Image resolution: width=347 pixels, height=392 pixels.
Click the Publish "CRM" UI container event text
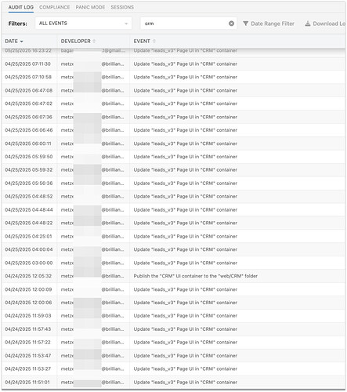[196, 276]
